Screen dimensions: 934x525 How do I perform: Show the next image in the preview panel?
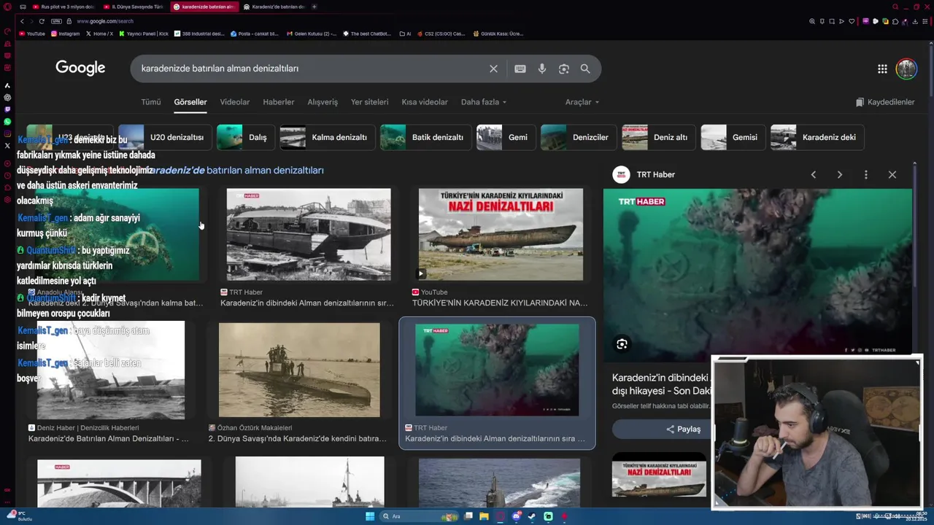pos(840,174)
